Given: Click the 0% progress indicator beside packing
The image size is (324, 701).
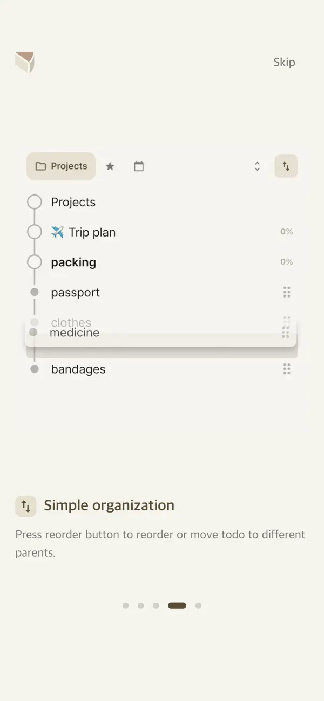Looking at the screenshot, I should (x=287, y=261).
